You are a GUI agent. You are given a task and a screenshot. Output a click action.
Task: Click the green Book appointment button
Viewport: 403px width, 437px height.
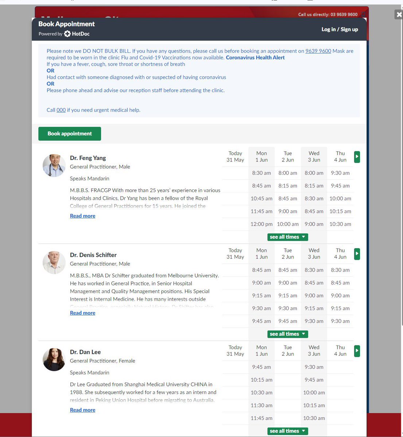click(70, 134)
